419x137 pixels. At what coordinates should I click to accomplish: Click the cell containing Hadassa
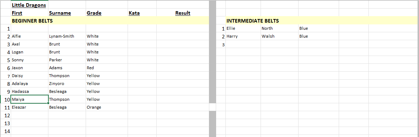(29, 91)
